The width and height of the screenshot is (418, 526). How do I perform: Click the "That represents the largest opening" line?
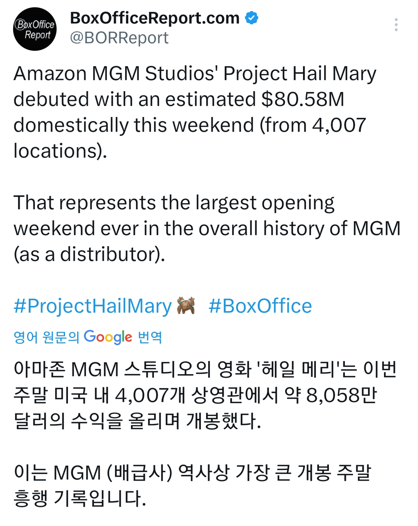click(174, 203)
